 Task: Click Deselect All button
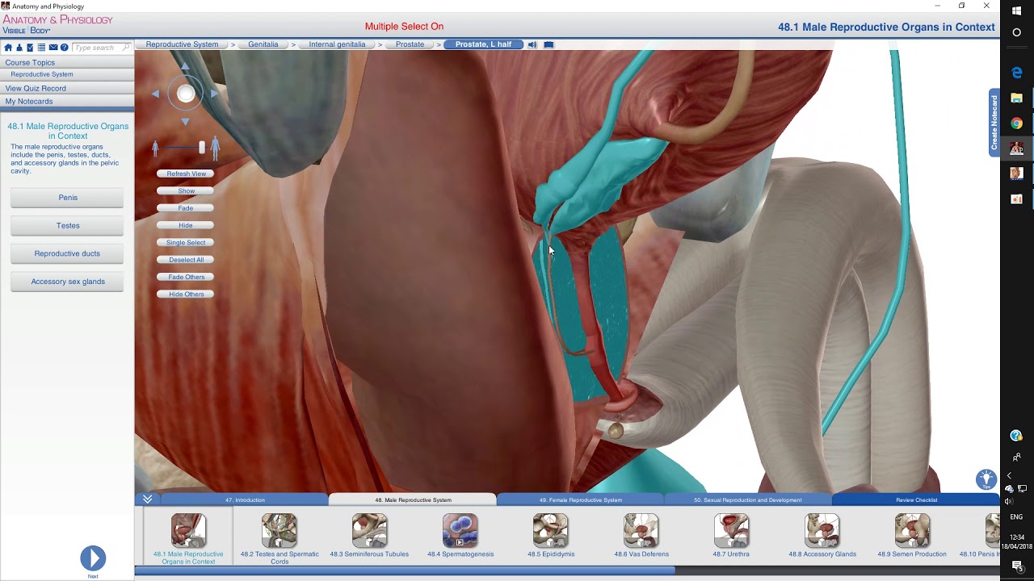pos(186,260)
